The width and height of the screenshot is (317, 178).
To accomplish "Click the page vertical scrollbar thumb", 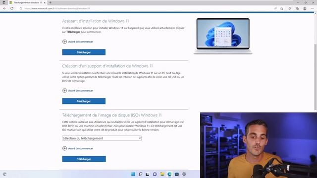I will [x=315, y=77].
